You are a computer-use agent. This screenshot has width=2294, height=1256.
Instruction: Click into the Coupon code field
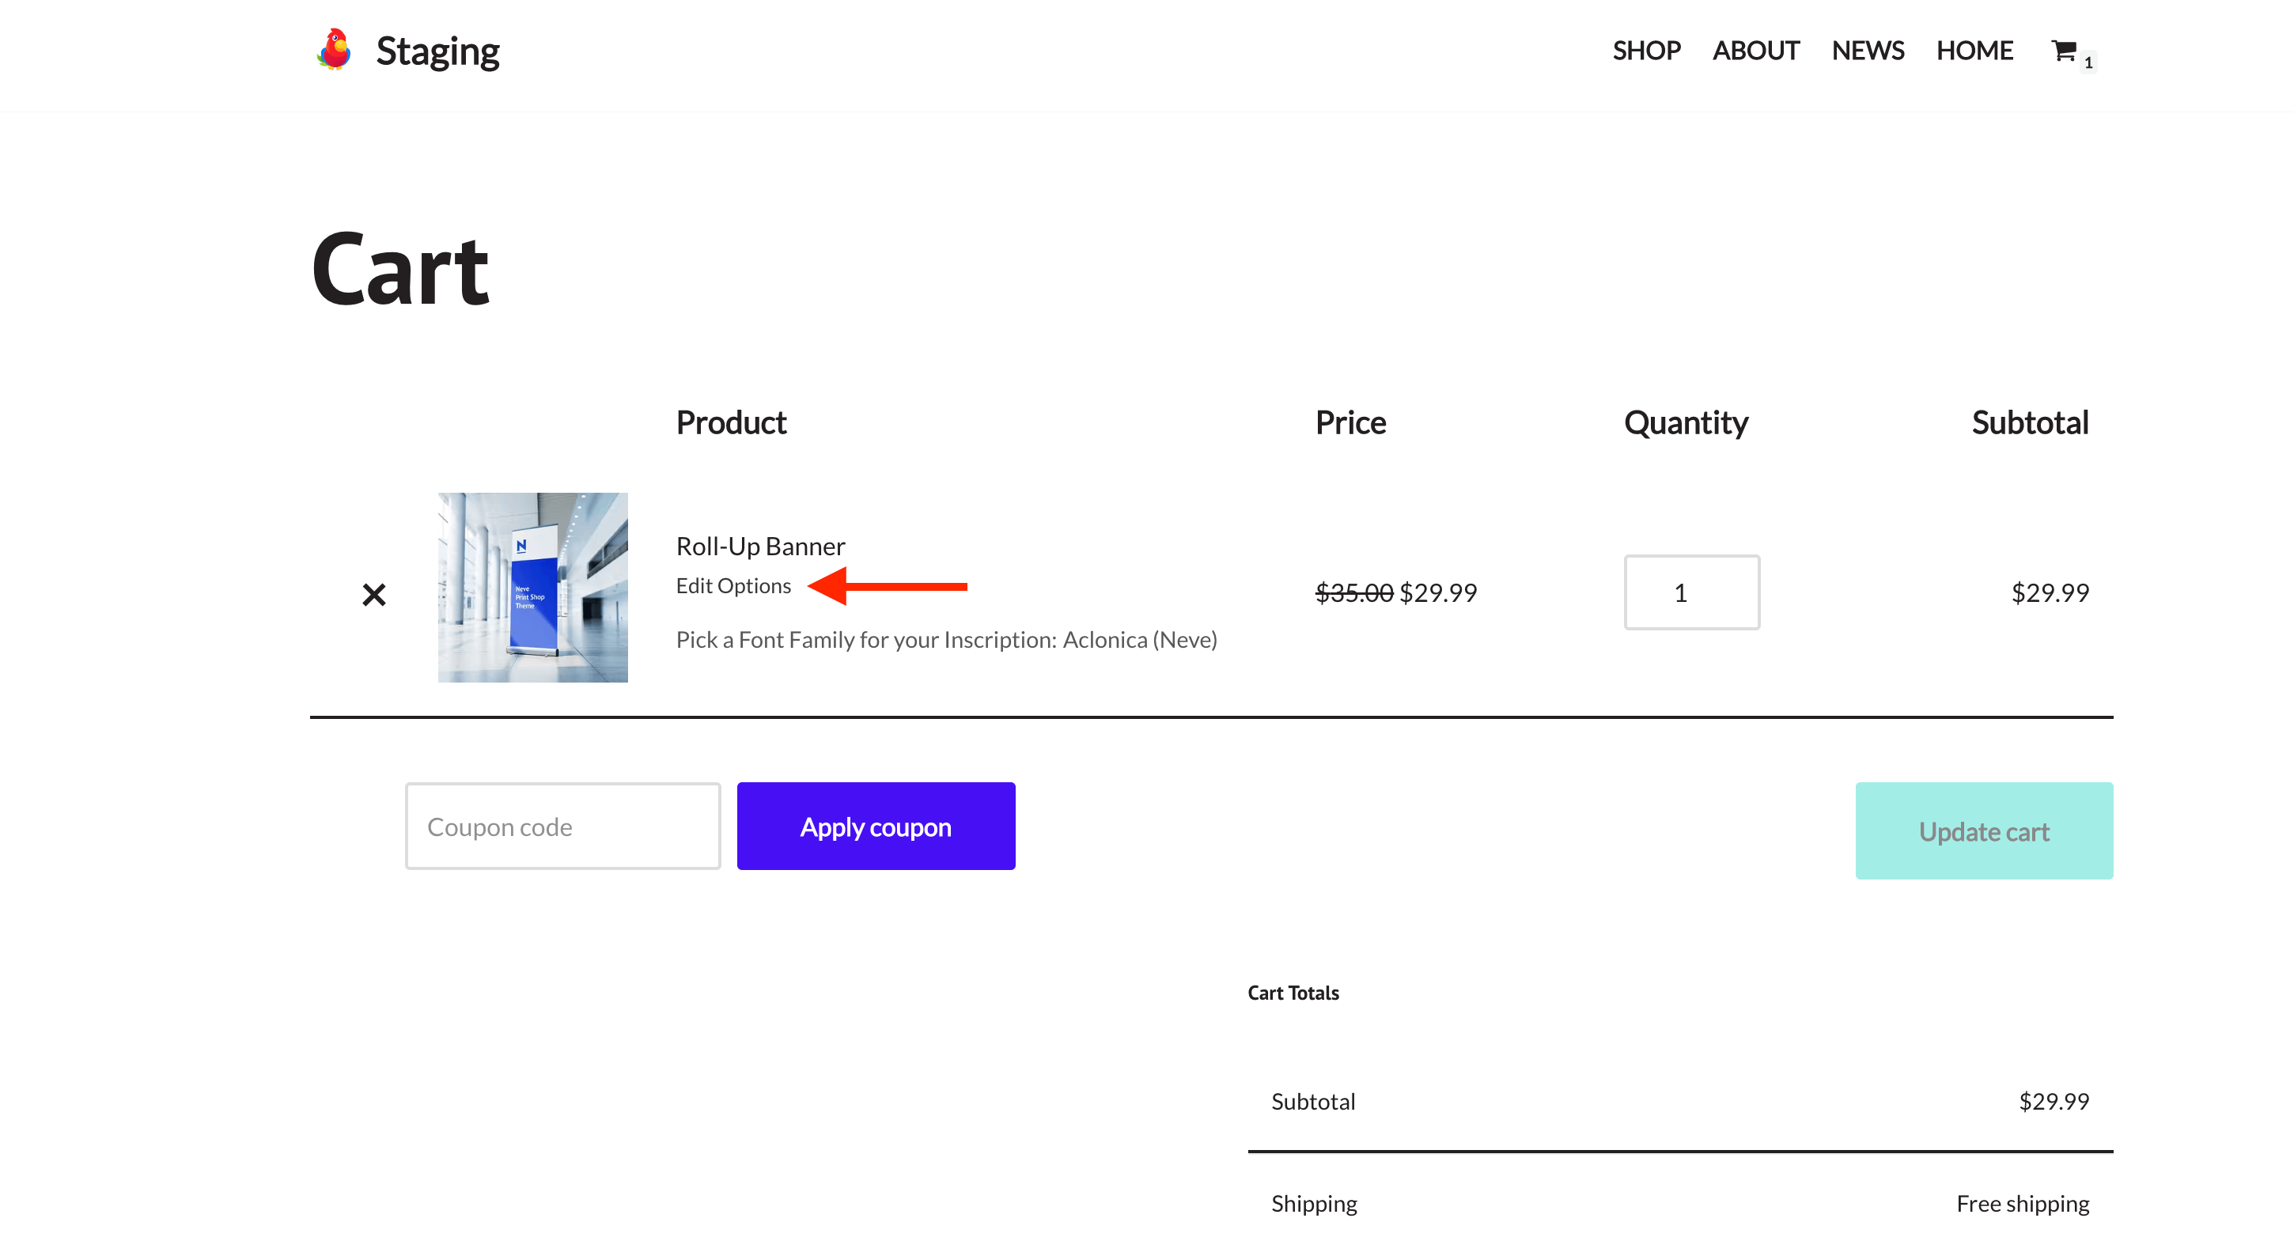[562, 826]
